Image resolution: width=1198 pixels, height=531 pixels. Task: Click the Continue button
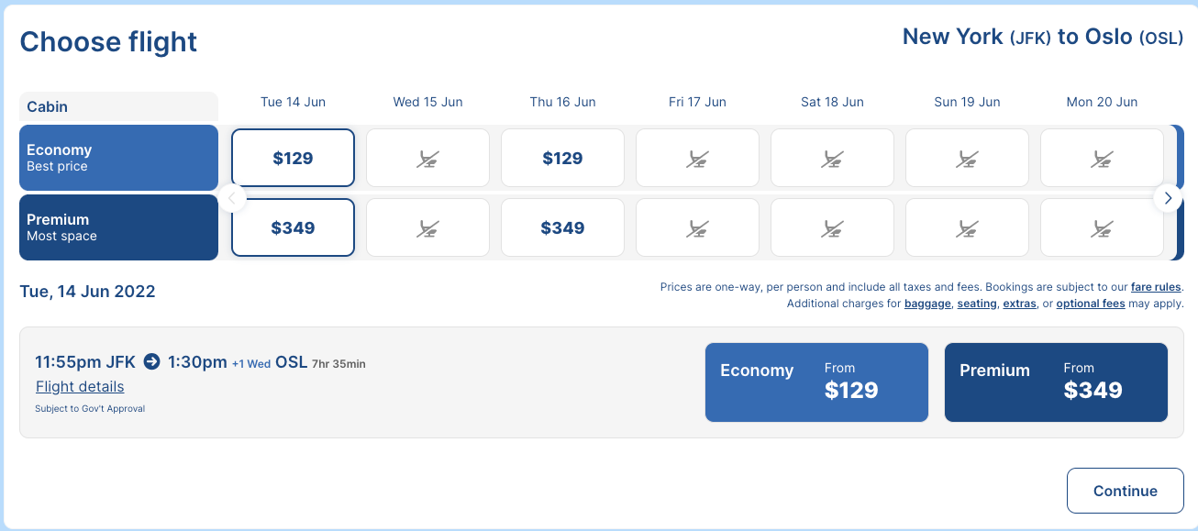1126,491
